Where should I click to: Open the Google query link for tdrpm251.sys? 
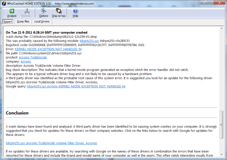pyautogui.click(x=76, y=86)
